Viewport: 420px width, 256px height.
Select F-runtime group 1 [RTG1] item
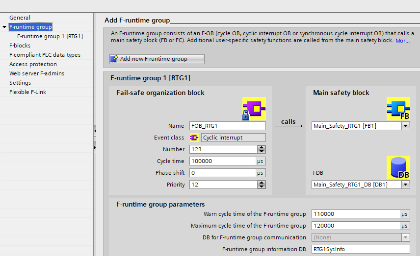[50, 36]
